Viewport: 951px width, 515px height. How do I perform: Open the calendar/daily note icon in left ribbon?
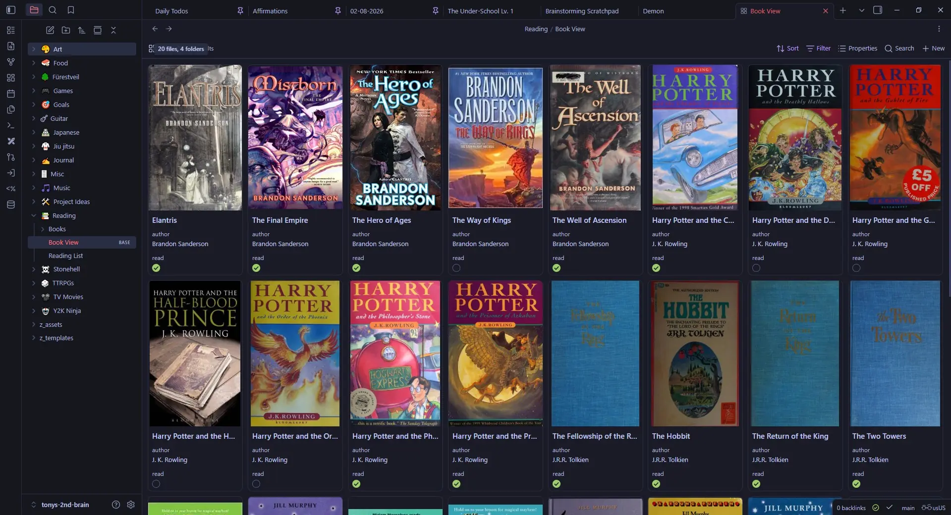tap(11, 93)
